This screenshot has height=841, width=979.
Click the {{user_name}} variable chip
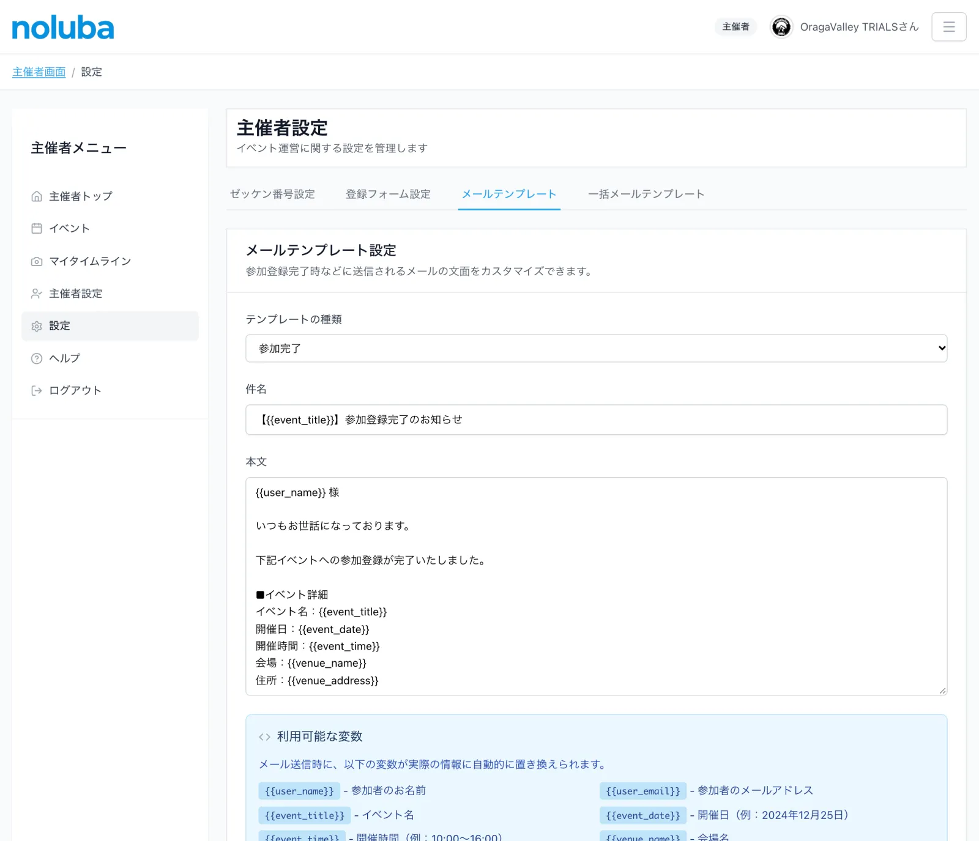click(299, 791)
